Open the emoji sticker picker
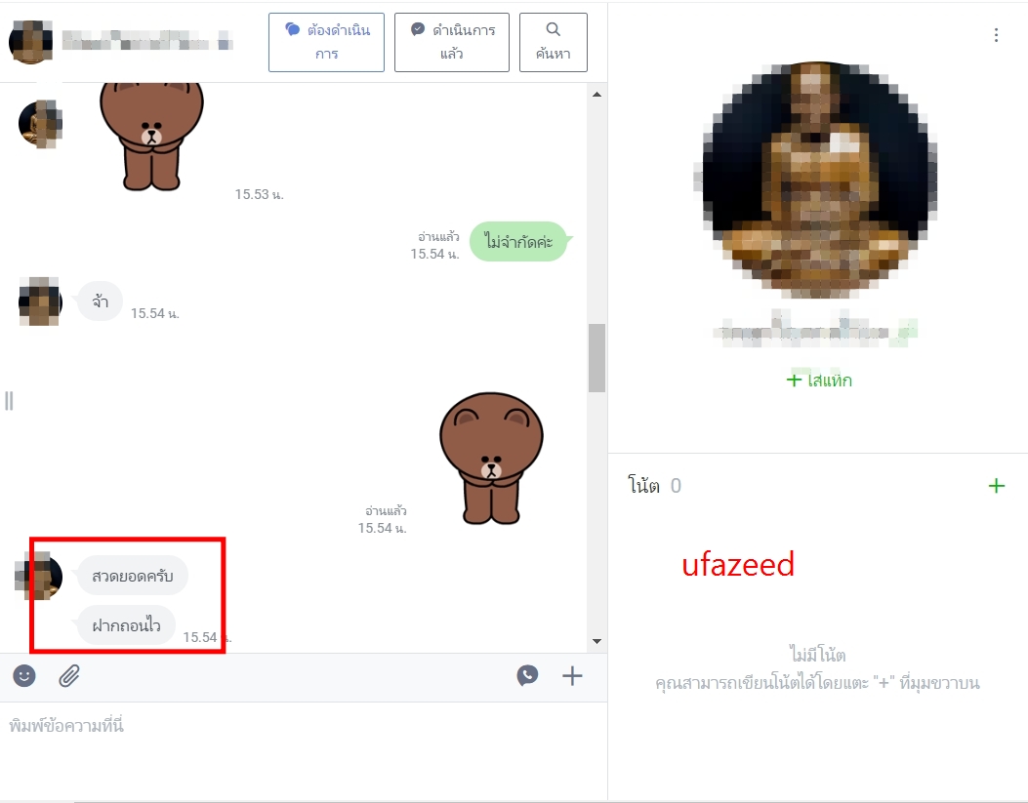The width and height of the screenshot is (1028, 803). [24, 675]
